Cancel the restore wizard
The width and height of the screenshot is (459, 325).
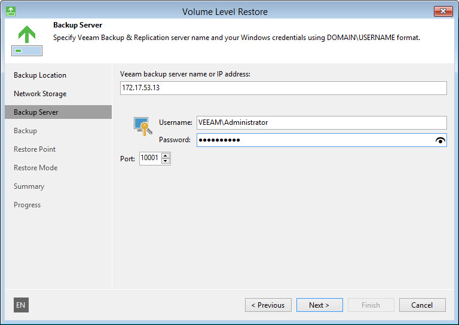[422, 305]
